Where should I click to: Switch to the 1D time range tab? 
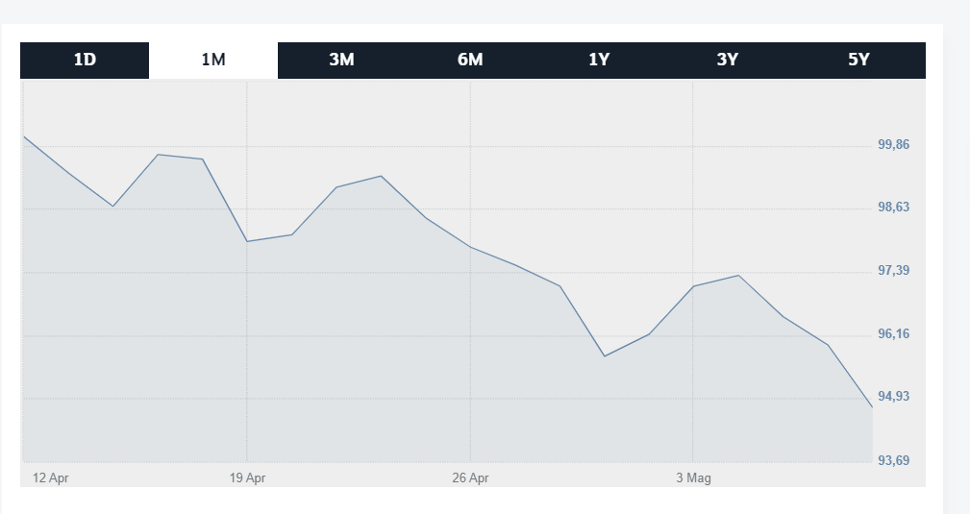(x=85, y=60)
